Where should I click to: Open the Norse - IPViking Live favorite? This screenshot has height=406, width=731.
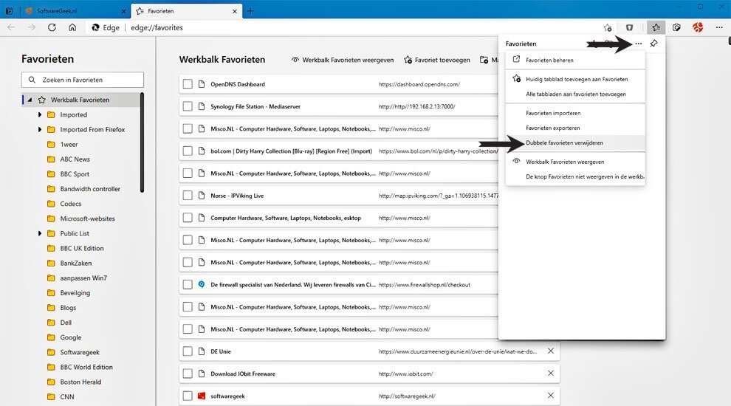237,196
